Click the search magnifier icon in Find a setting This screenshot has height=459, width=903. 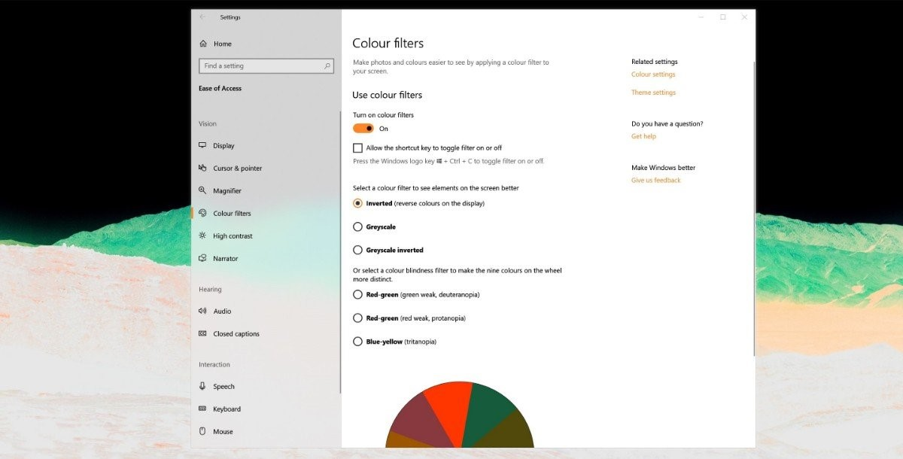(327, 65)
